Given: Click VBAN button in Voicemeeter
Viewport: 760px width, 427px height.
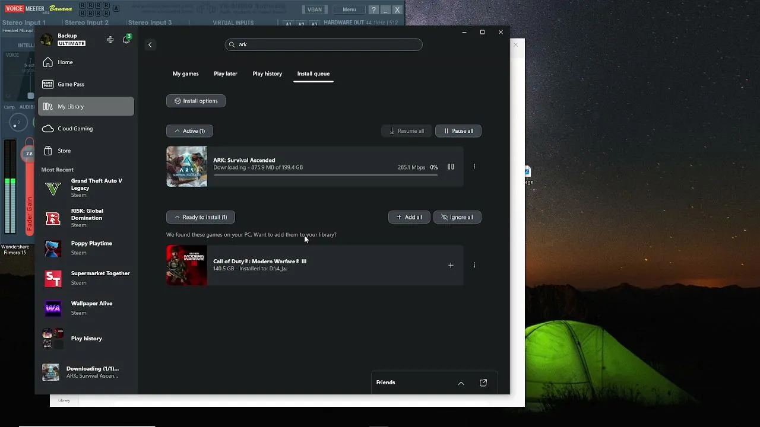Looking at the screenshot, I should click(314, 9).
